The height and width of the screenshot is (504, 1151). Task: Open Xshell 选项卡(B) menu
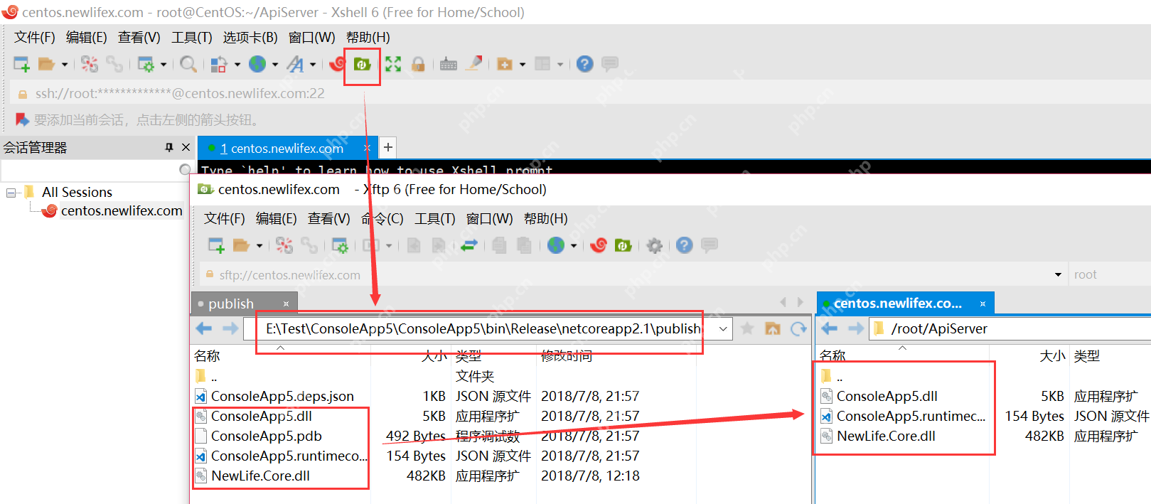[x=250, y=37]
